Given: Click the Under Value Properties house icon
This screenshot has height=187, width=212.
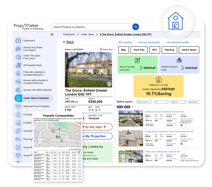Looking at the screenshot, I should (18, 98).
